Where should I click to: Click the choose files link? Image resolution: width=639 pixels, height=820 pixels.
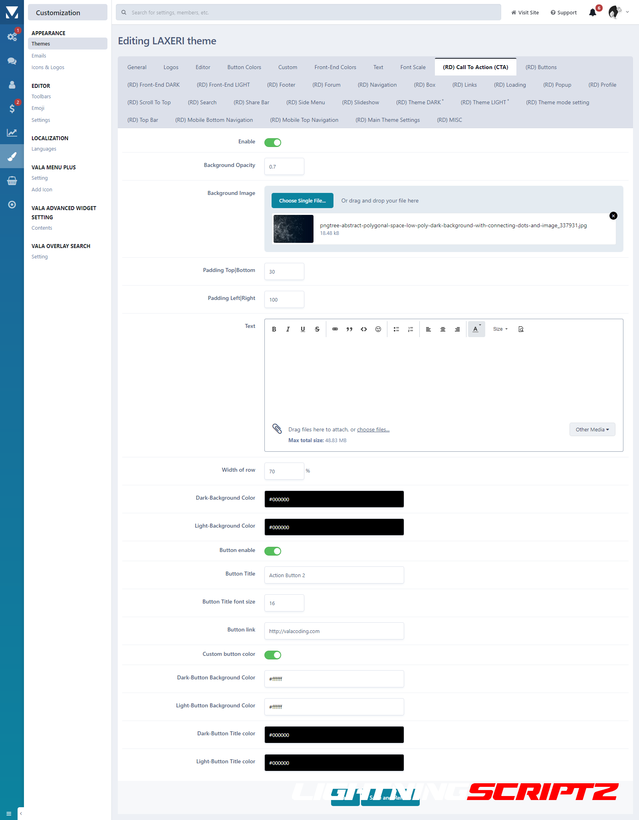point(373,429)
